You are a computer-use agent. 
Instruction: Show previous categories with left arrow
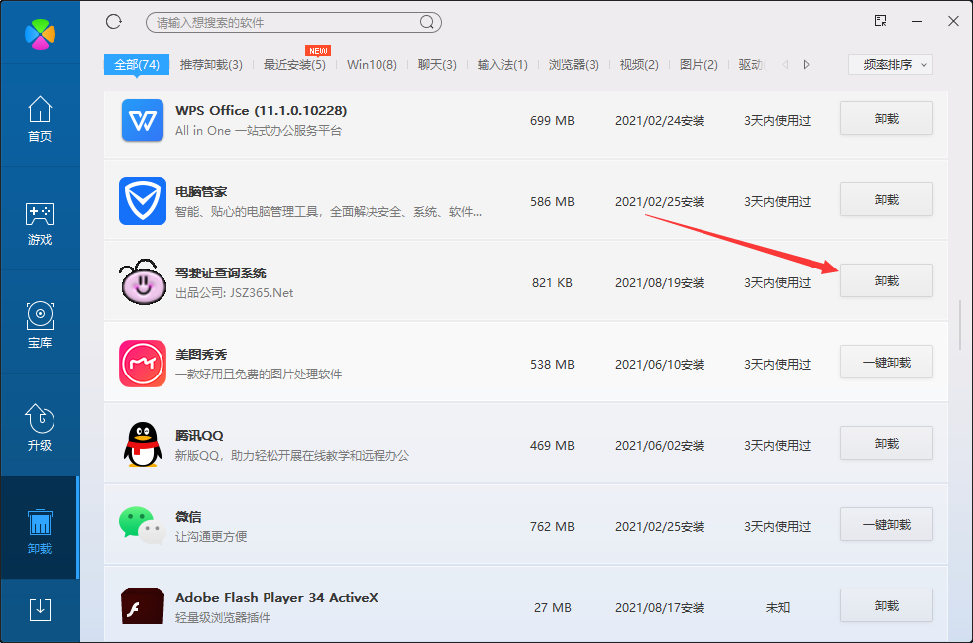tap(785, 64)
